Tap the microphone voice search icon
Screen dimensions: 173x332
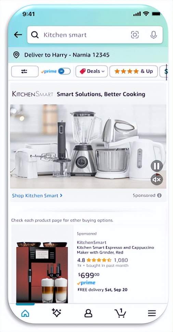[x=154, y=35]
